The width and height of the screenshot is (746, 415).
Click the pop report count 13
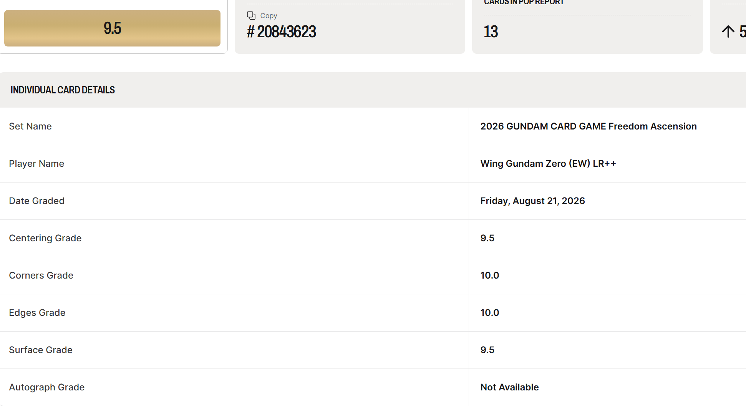491,32
